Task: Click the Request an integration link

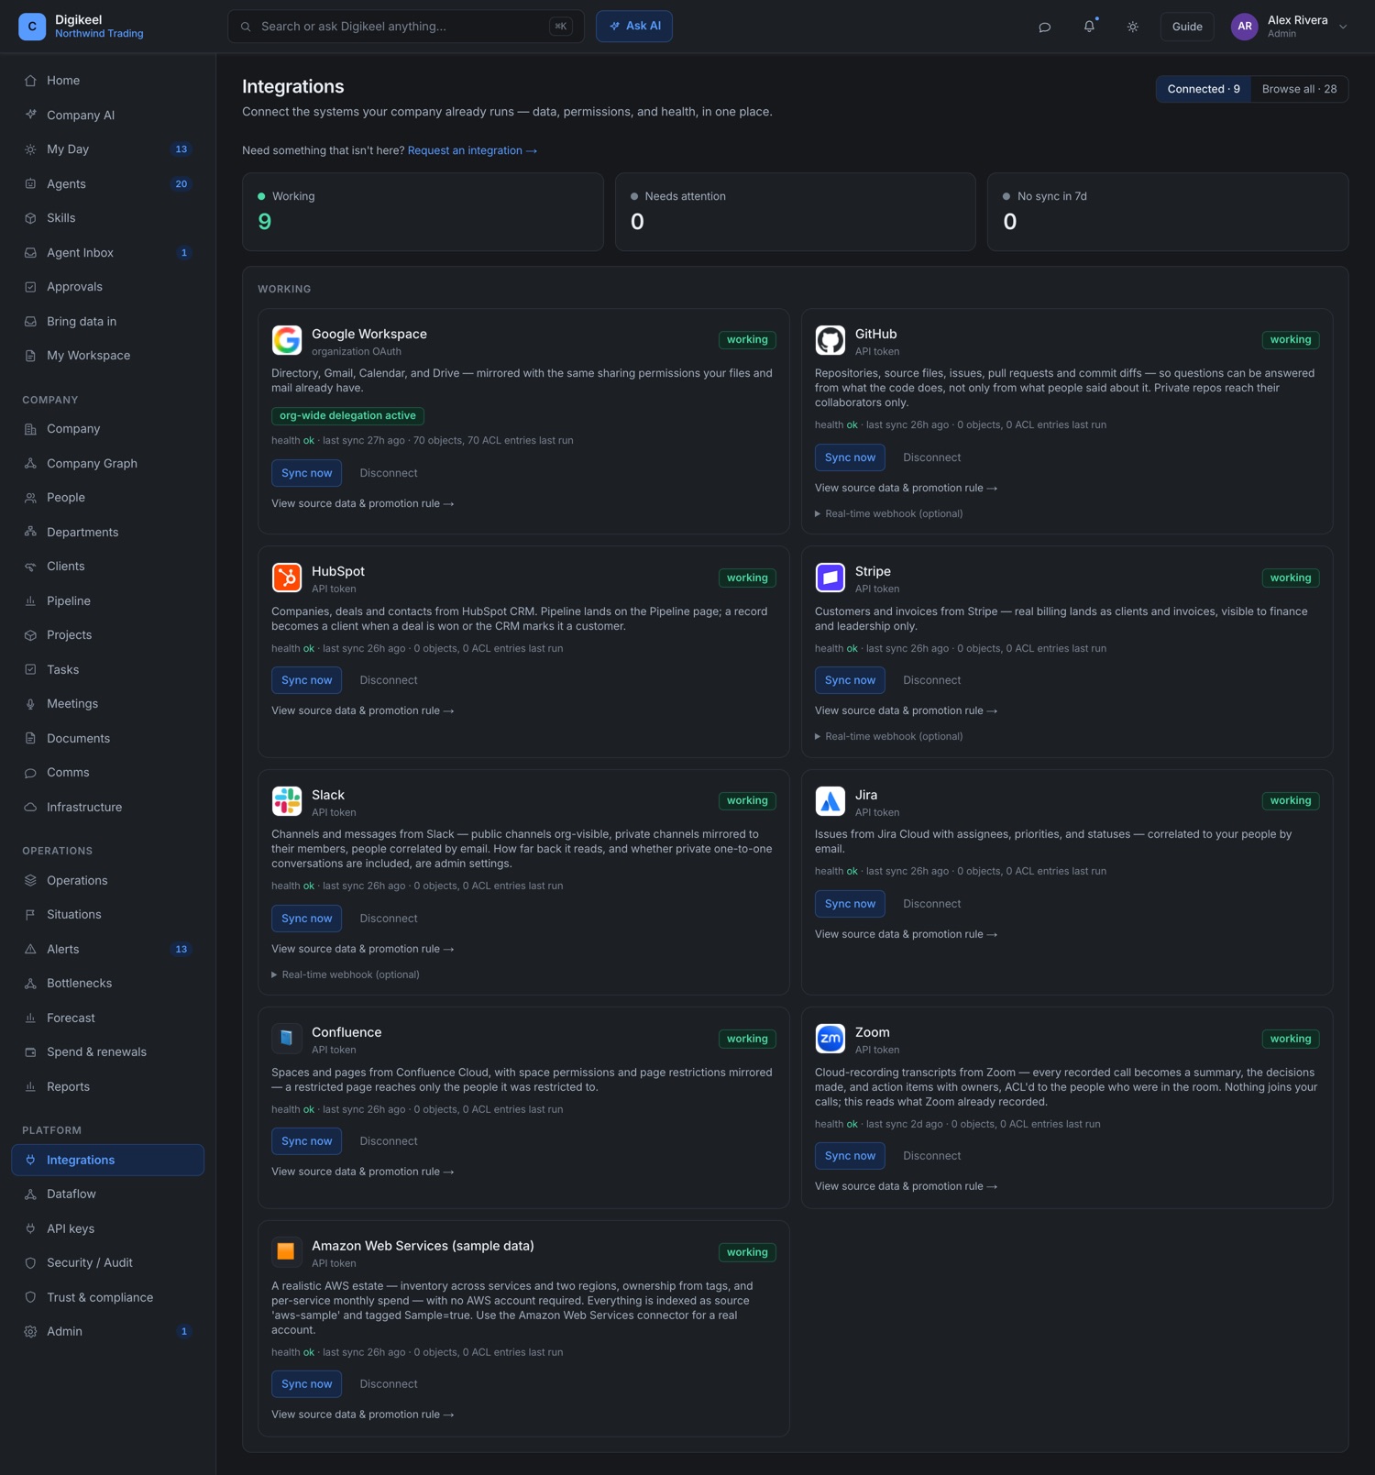Action: click(x=472, y=150)
